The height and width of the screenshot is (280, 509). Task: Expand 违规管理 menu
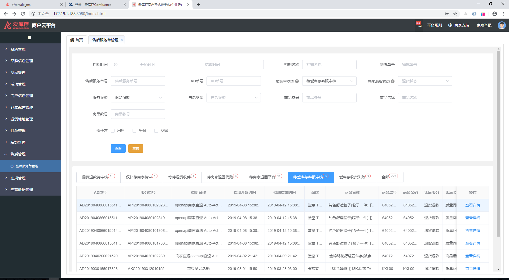[30, 178]
